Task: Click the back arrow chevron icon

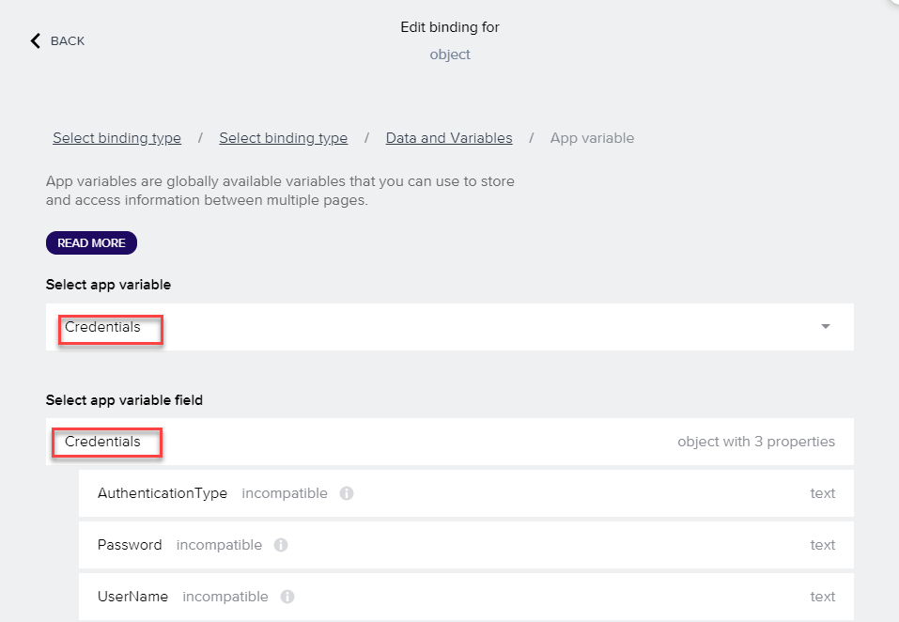Action: pyautogui.click(x=36, y=40)
